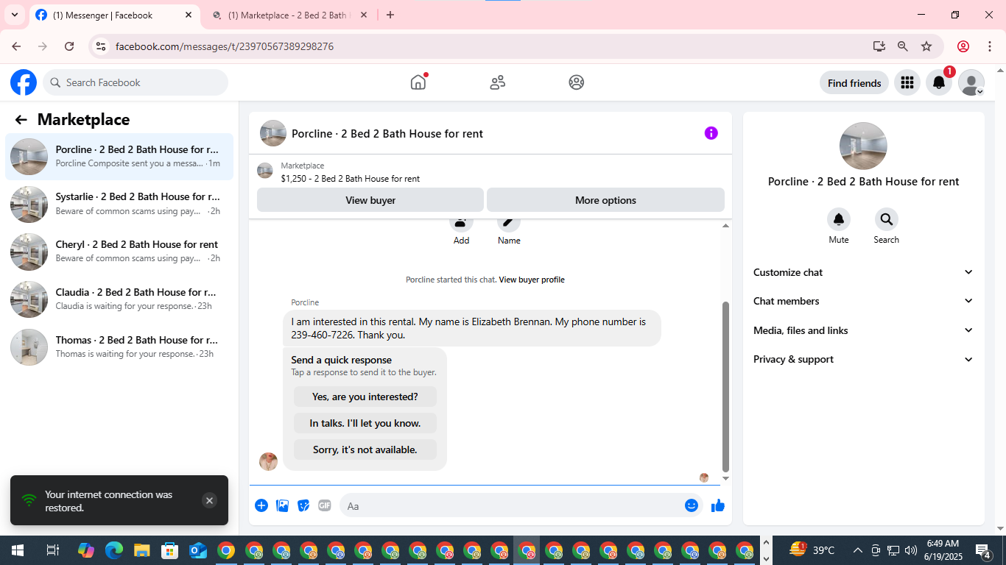1006x565 pixels.
Task: Bookmark this page with the star icon
Action: coord(926,46)
